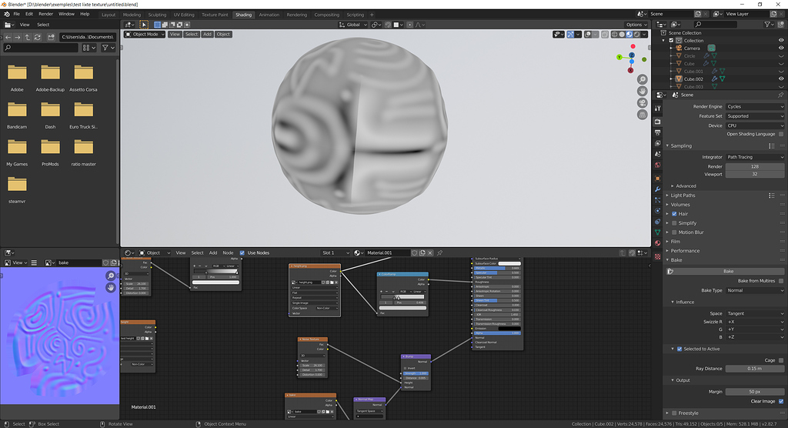Enable Open Shading Language checkbox

tap(780, 134)
